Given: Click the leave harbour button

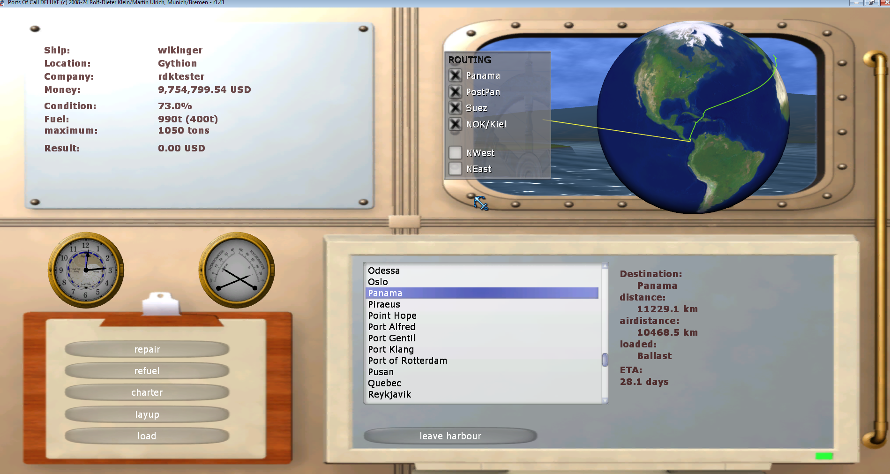Looking at the screenshot, I should coord(450,436).
